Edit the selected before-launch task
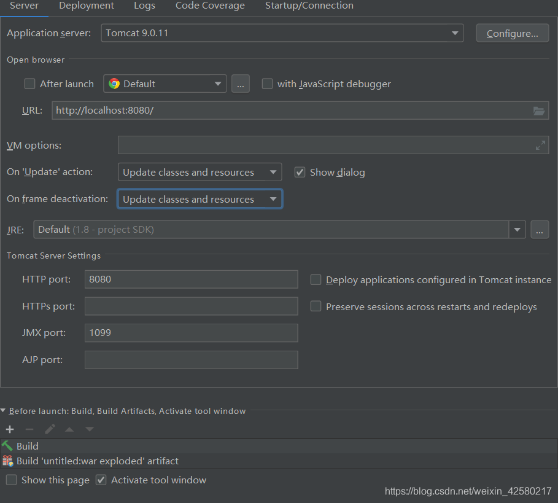The height and width of the screenshot is (503, 558). point(50,429)
